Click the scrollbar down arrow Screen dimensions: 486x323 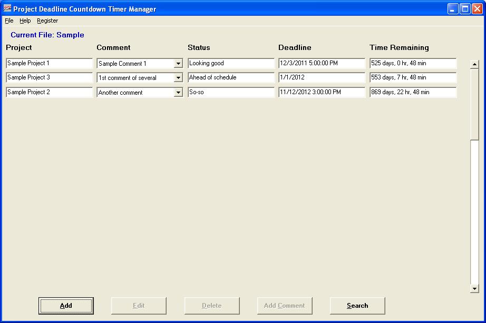pos(474,288)
